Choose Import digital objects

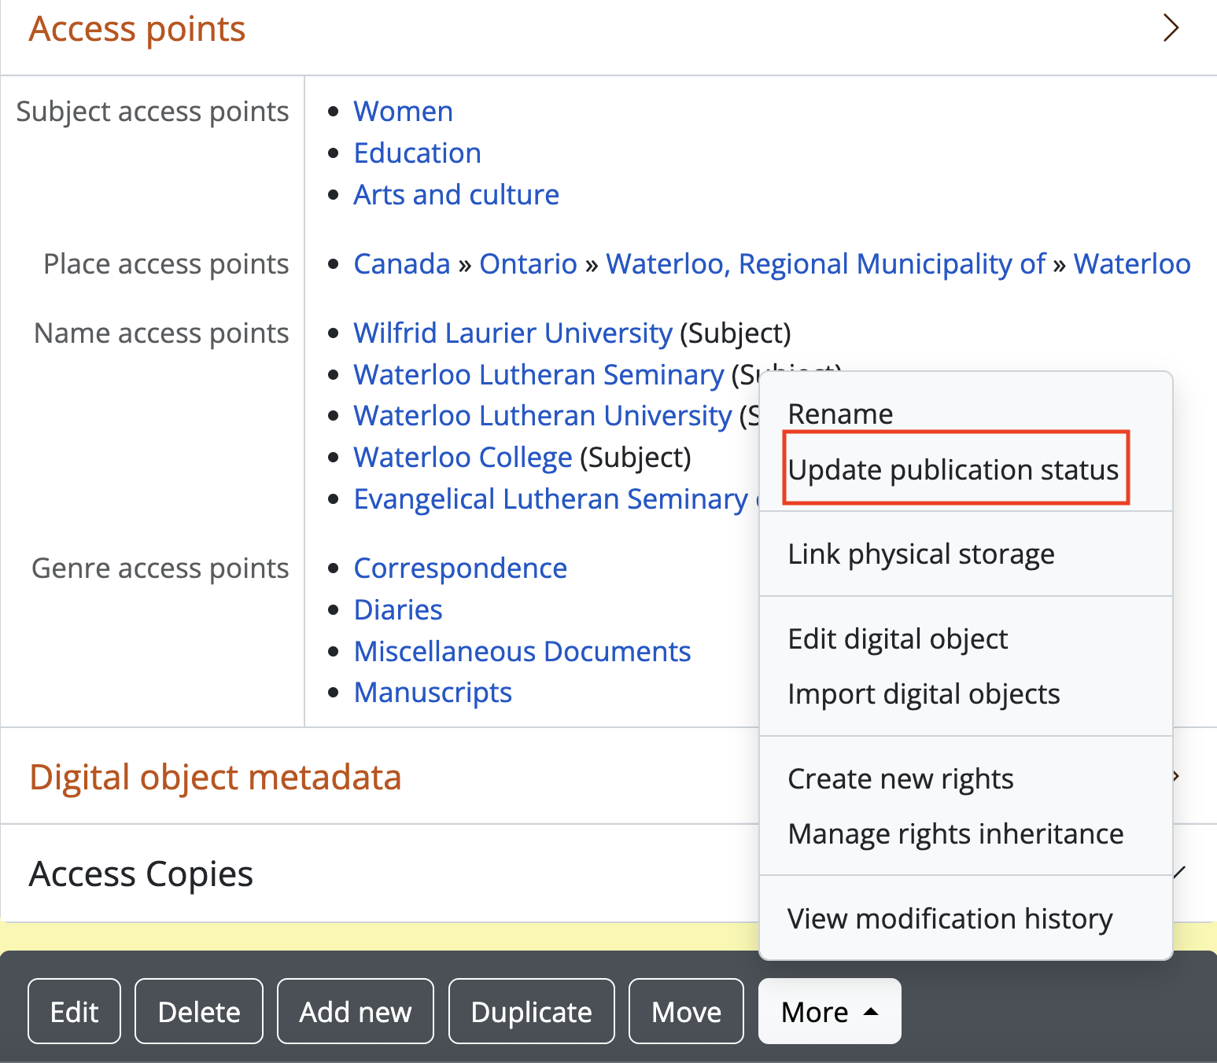(924, 693)
